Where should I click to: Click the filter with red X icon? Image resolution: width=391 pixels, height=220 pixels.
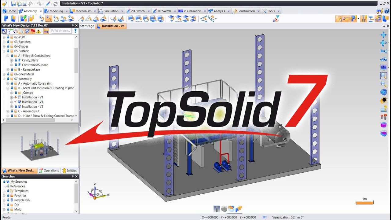click(x=276, y=19)
